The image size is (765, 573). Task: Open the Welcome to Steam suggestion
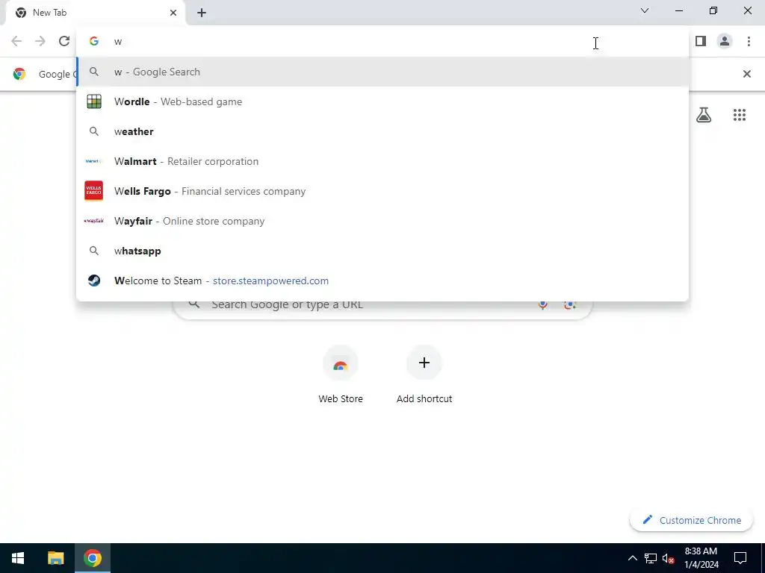tap(382, 281)
